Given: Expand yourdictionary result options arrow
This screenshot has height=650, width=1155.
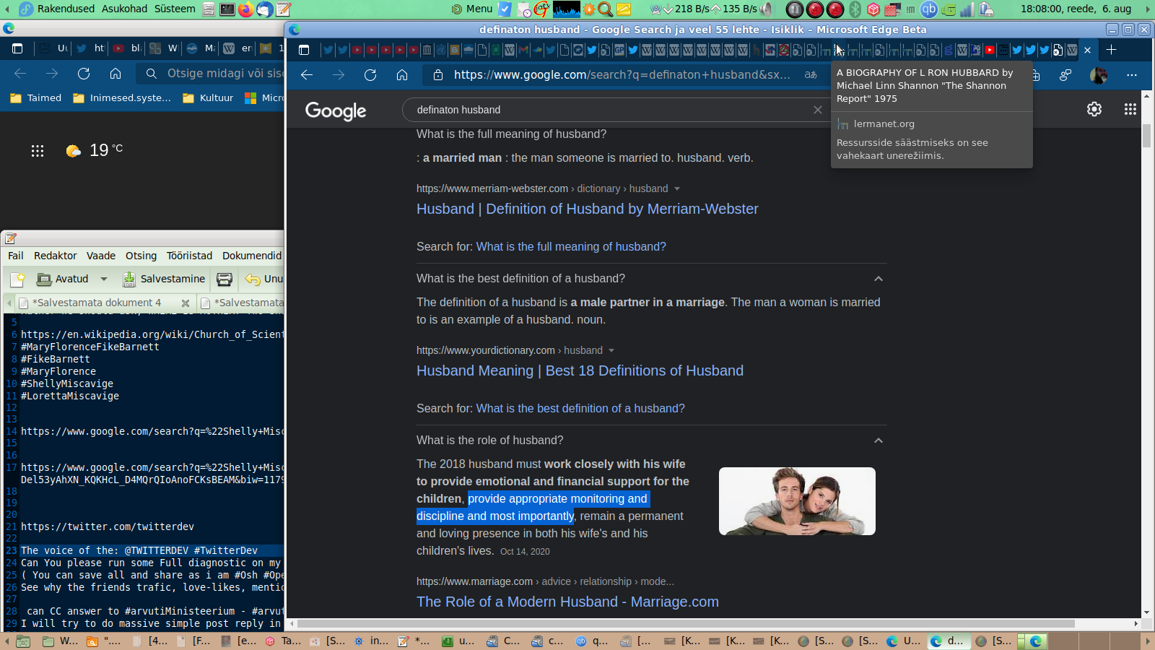Looking at the screenshot, I should 611,350.
